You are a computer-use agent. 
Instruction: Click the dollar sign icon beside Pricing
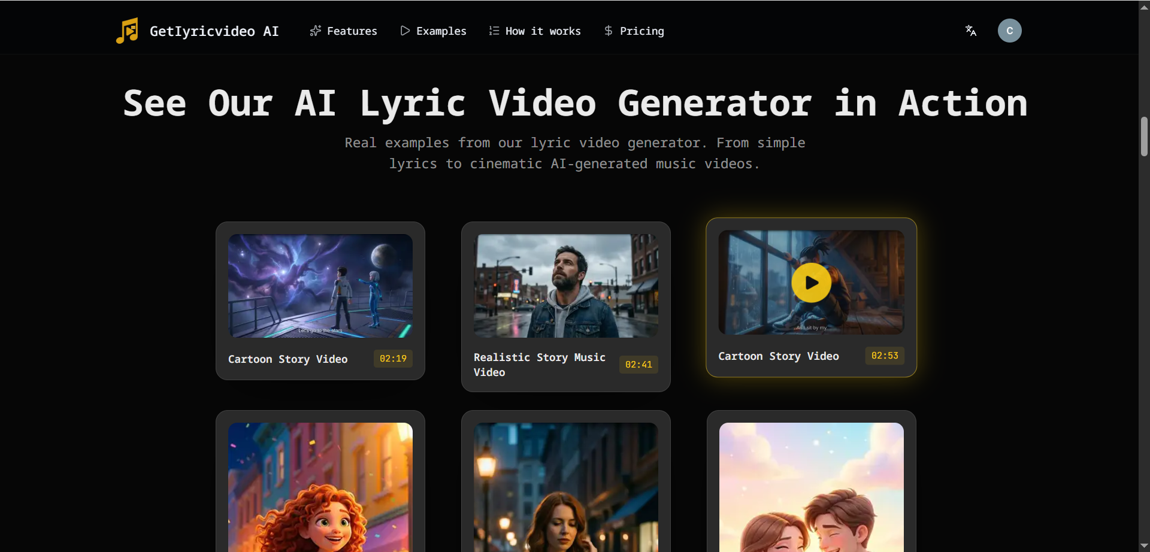[x=609, y=31]
